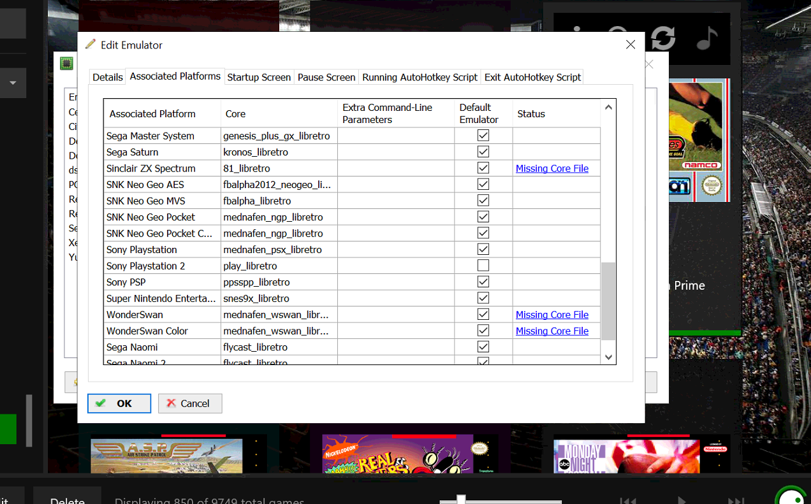Click the platforms table vertical scrollbar thumb
The width and height of the screenshot is (811, 504).
point(608,301)
